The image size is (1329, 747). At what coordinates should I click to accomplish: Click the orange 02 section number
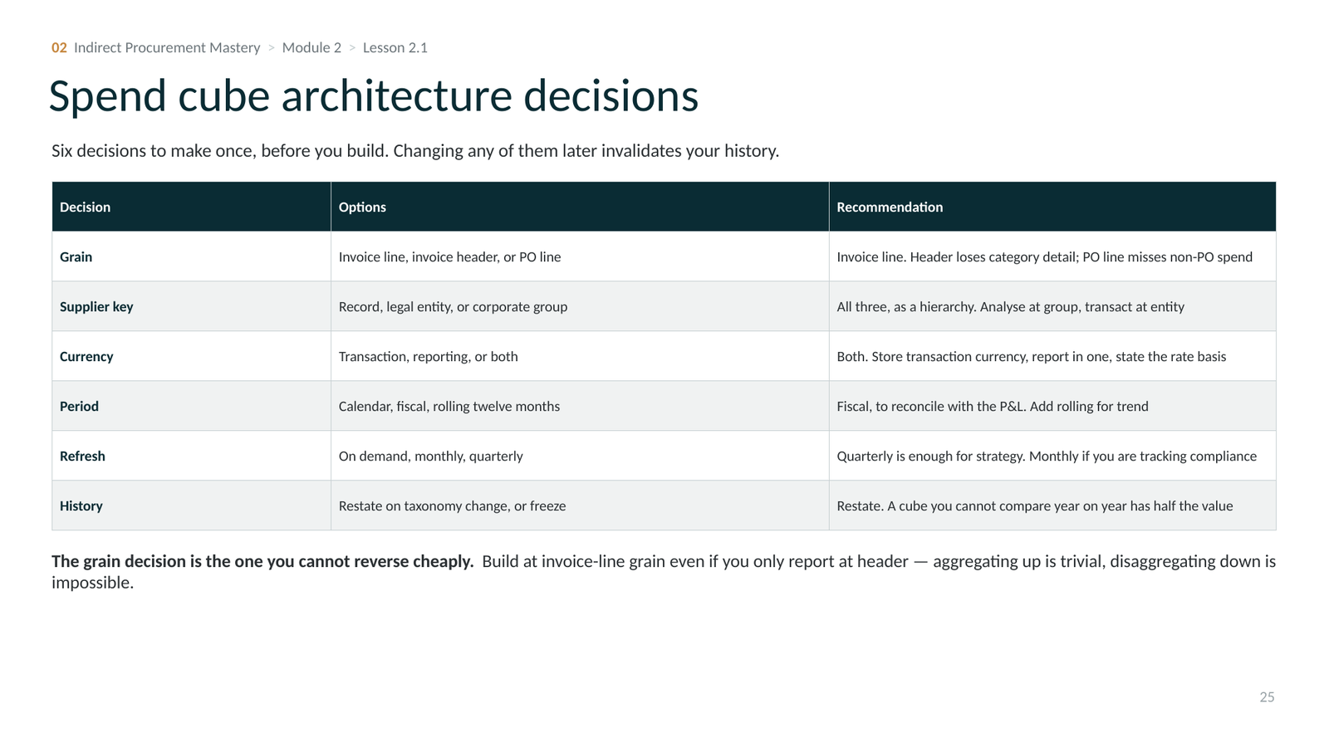[x=59, y=47]
